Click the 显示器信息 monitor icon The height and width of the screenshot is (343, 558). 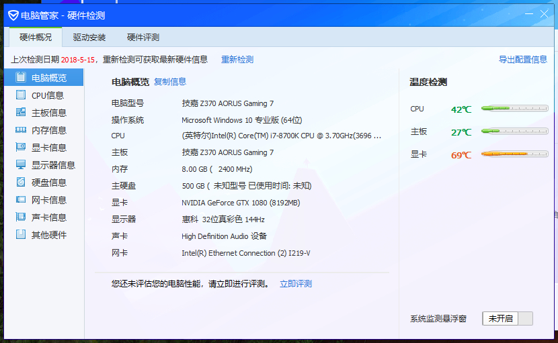[21, 164]
